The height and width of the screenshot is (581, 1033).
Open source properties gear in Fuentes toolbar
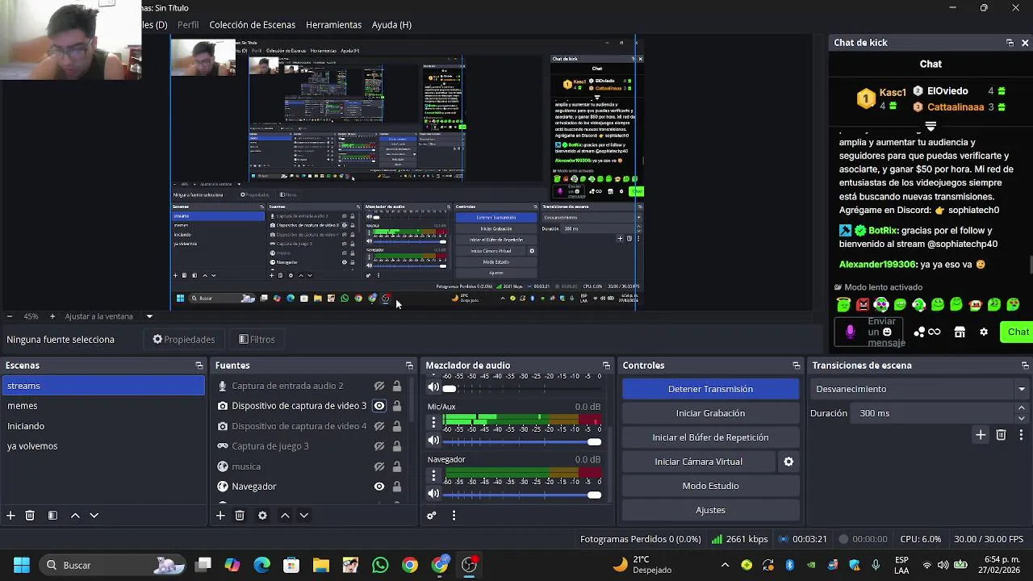(262, 516)
